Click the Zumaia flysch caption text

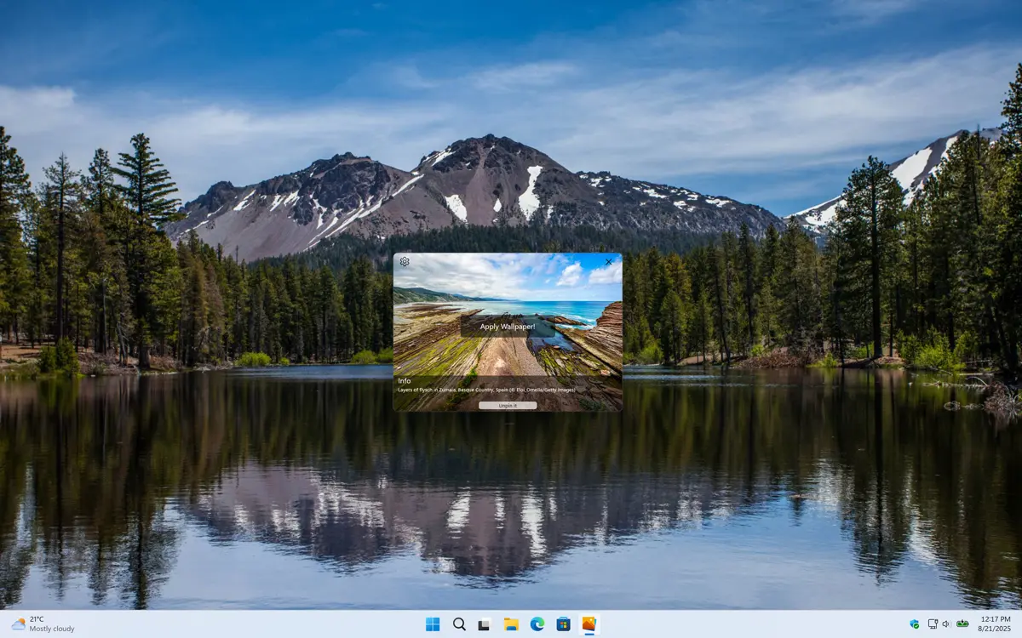[x=486, y=390]
